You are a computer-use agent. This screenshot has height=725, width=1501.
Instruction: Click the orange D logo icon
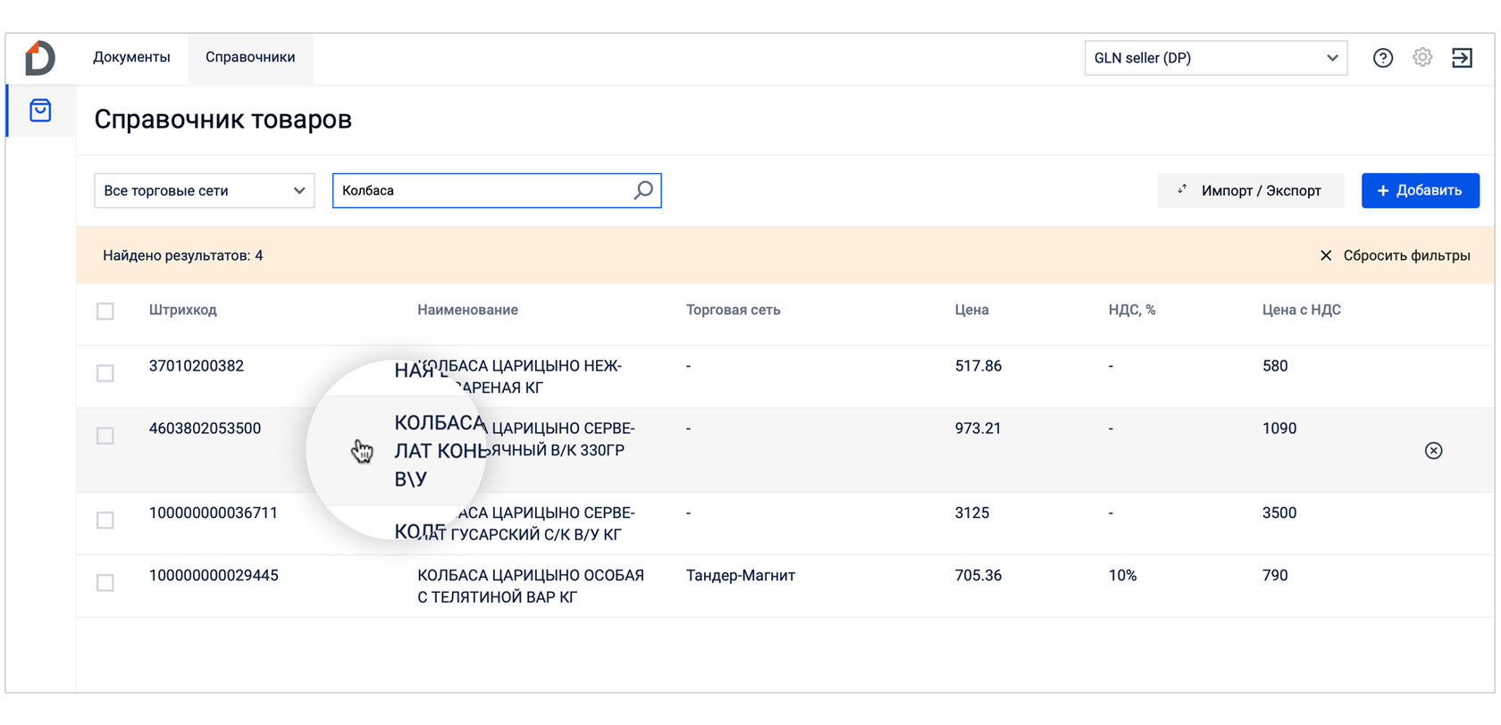40,58
